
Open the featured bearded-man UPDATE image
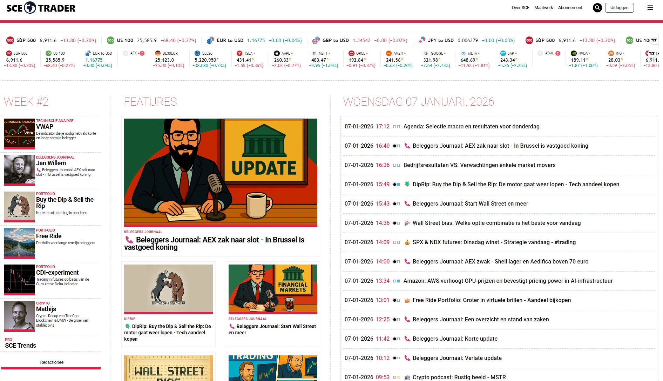click(221, 172)
